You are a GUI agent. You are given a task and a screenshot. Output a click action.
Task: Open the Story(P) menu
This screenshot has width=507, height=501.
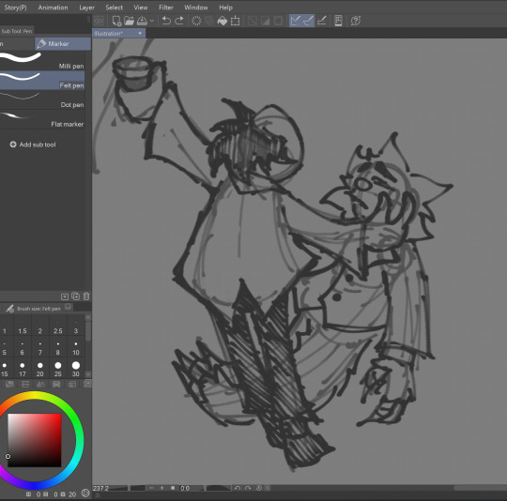16,8
